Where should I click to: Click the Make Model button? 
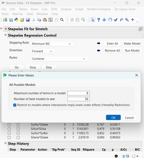132,43
